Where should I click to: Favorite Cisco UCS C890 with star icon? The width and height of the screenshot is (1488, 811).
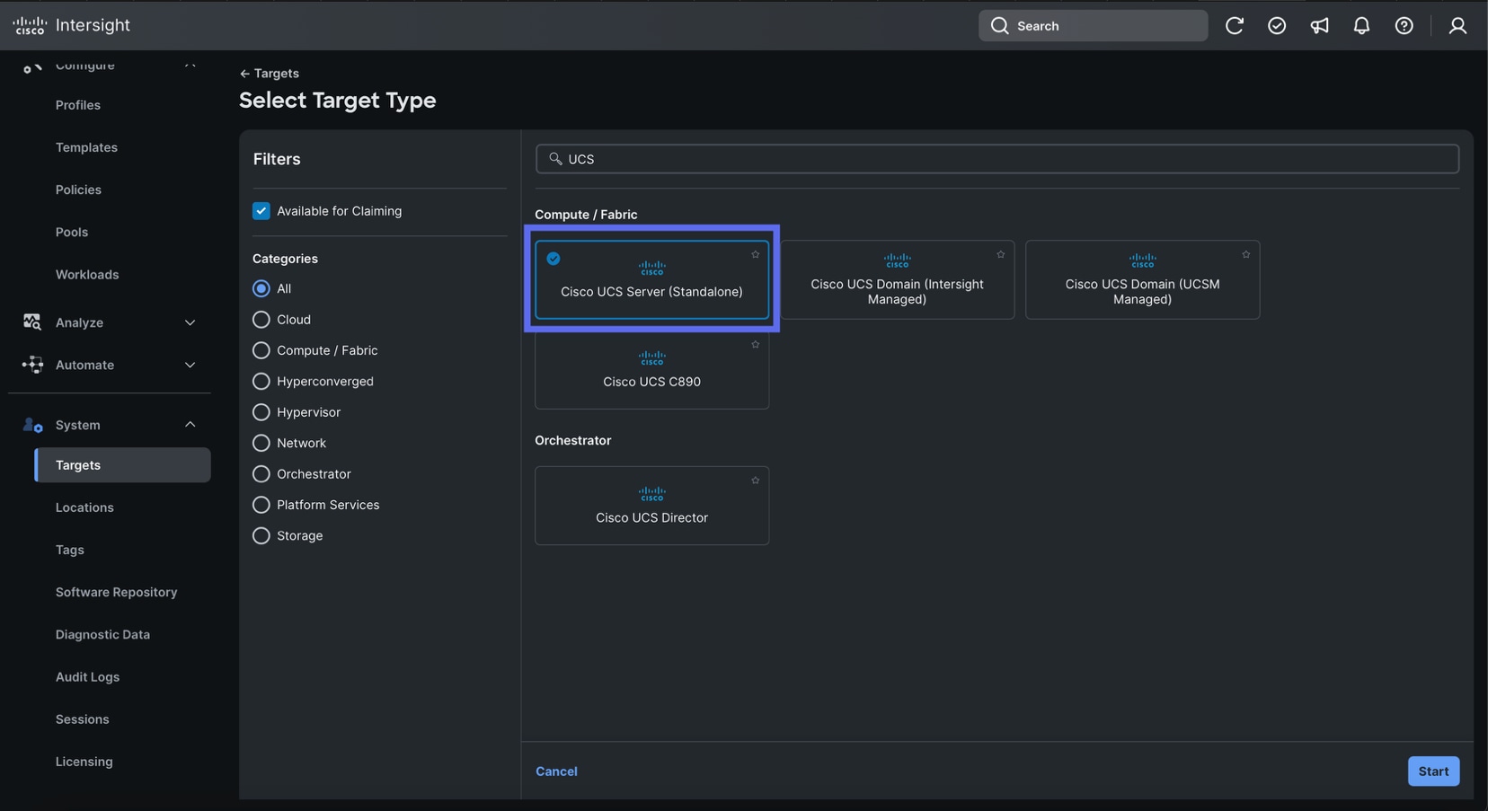pyautogui.click(x=755, y=345)
